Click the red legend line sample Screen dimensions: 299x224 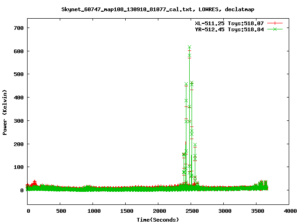click(x=275, y=23)
